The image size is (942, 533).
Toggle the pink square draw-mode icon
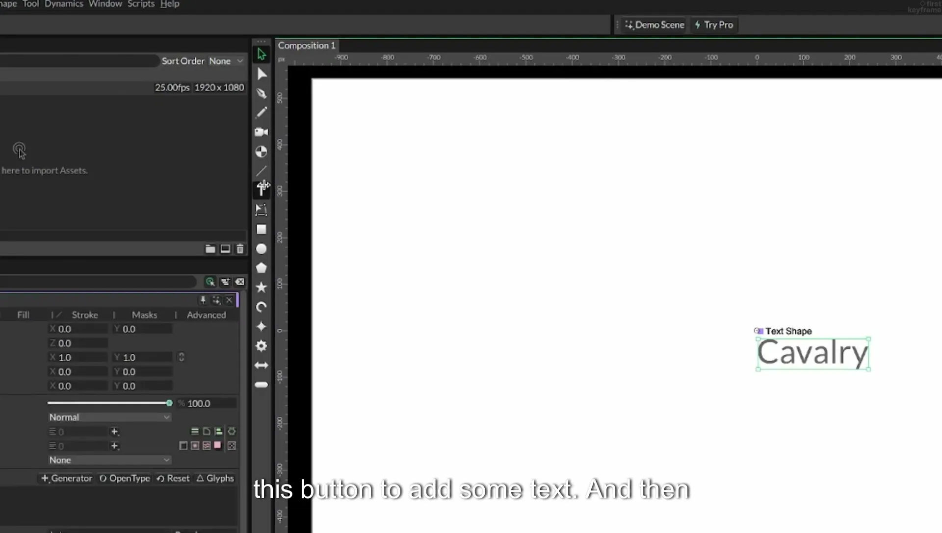pyautogui.click(x=217, y=445)
